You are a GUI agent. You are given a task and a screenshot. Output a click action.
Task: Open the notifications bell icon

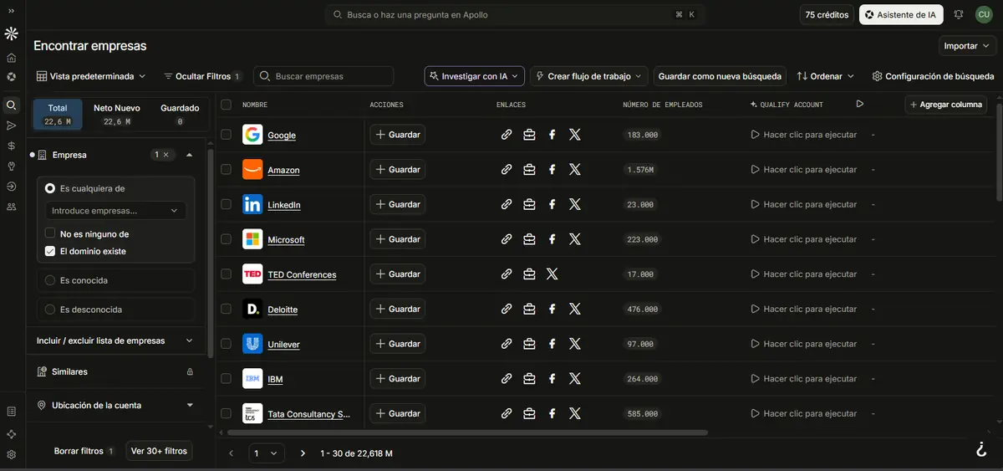[x=959, y=14]
